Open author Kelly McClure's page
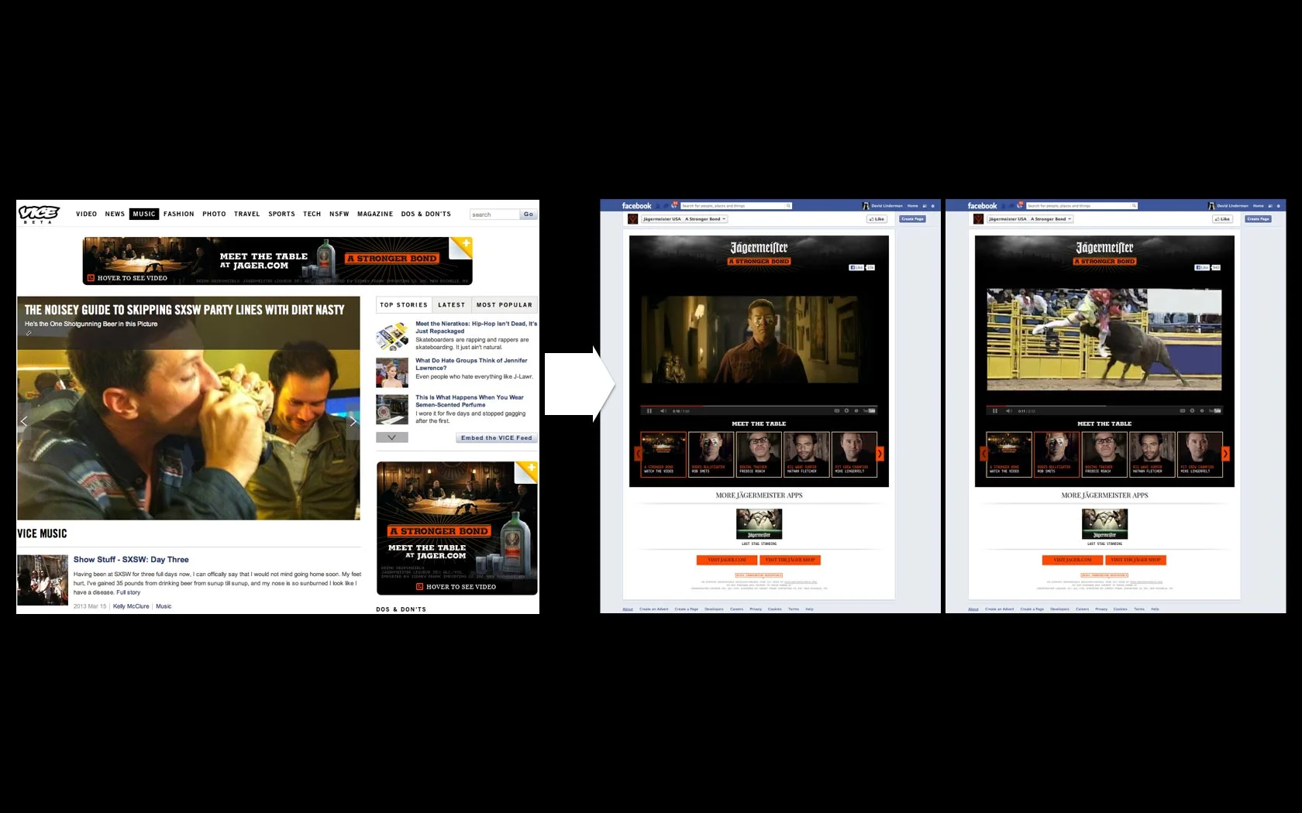This screenshot has height=813, width=1302. [131, 606]
